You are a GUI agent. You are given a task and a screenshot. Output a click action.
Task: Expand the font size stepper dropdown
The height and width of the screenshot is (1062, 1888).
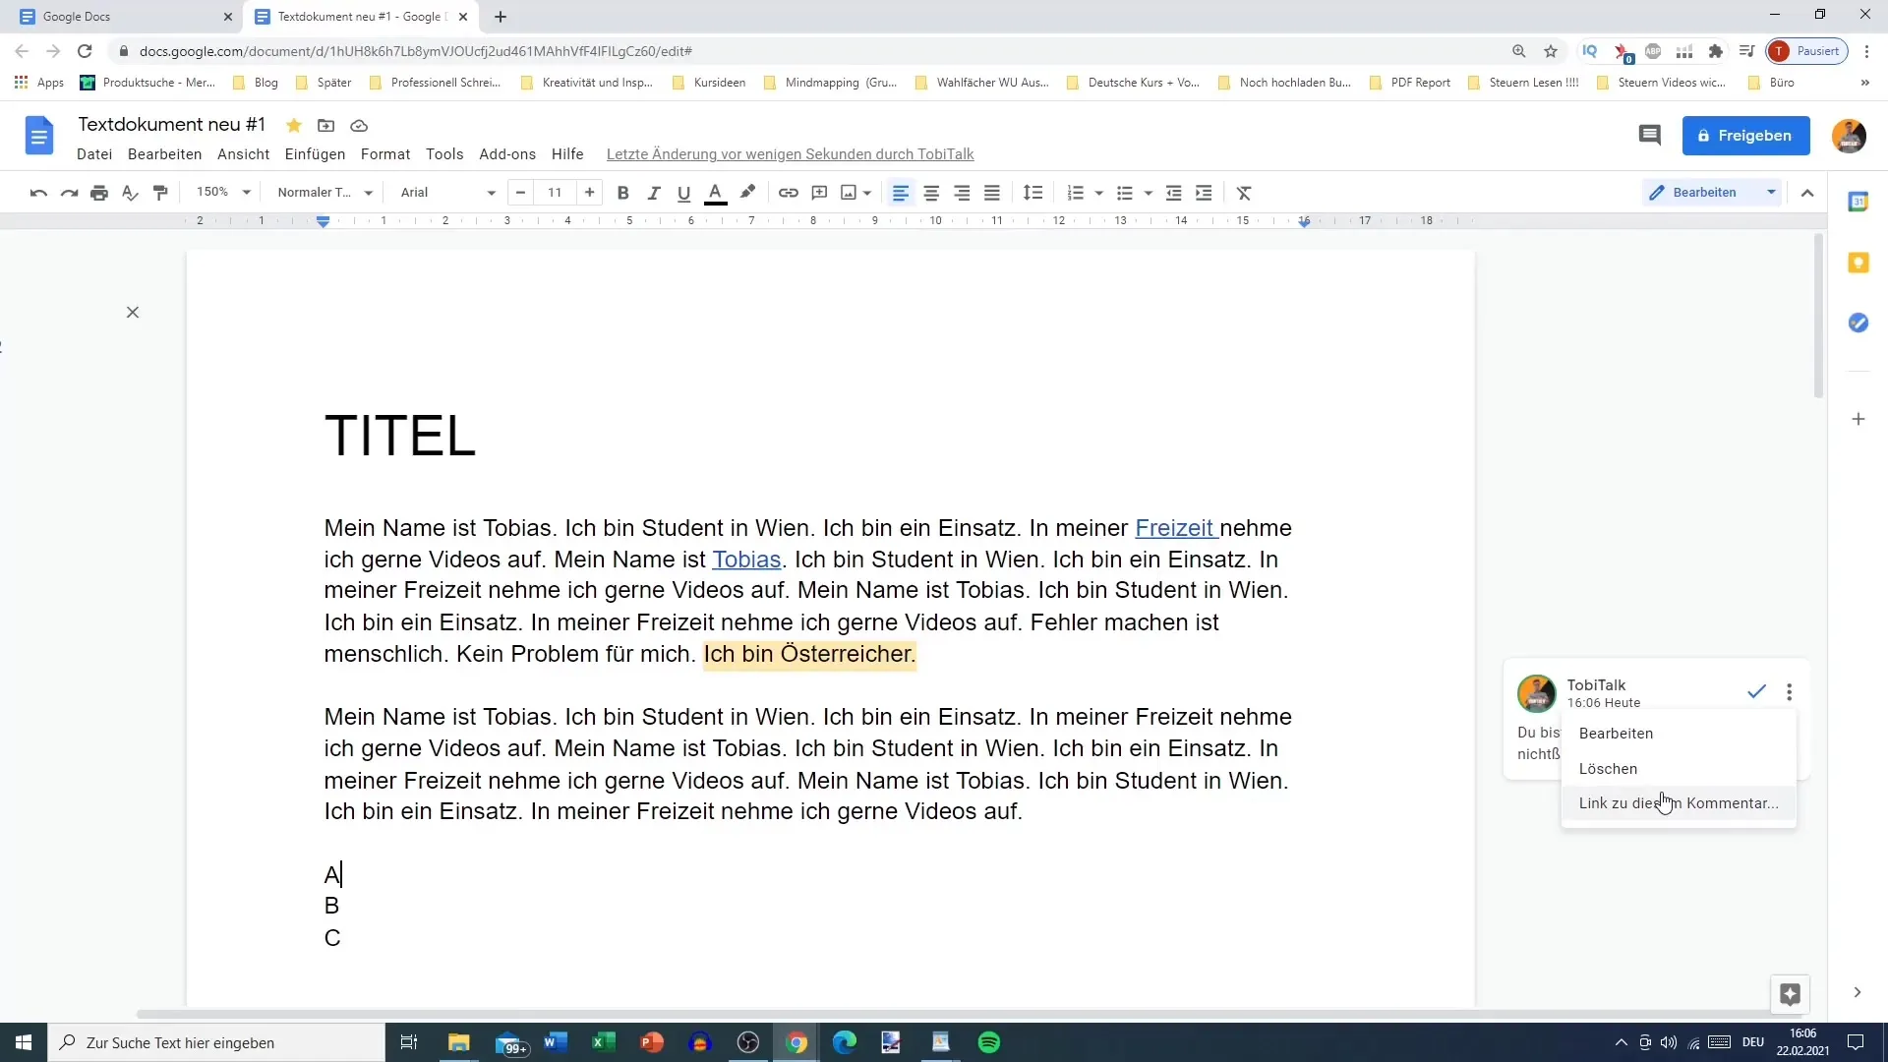555,192
